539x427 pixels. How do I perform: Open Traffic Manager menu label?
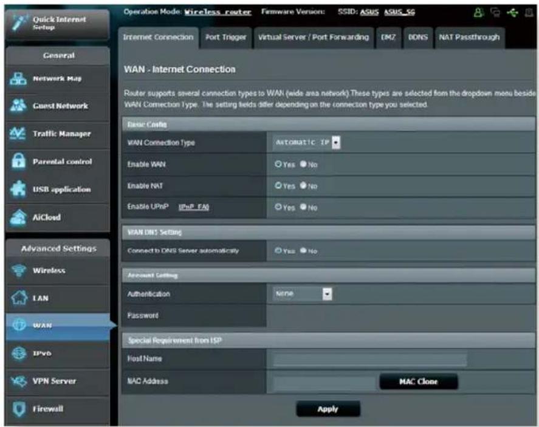coord(62,134)
